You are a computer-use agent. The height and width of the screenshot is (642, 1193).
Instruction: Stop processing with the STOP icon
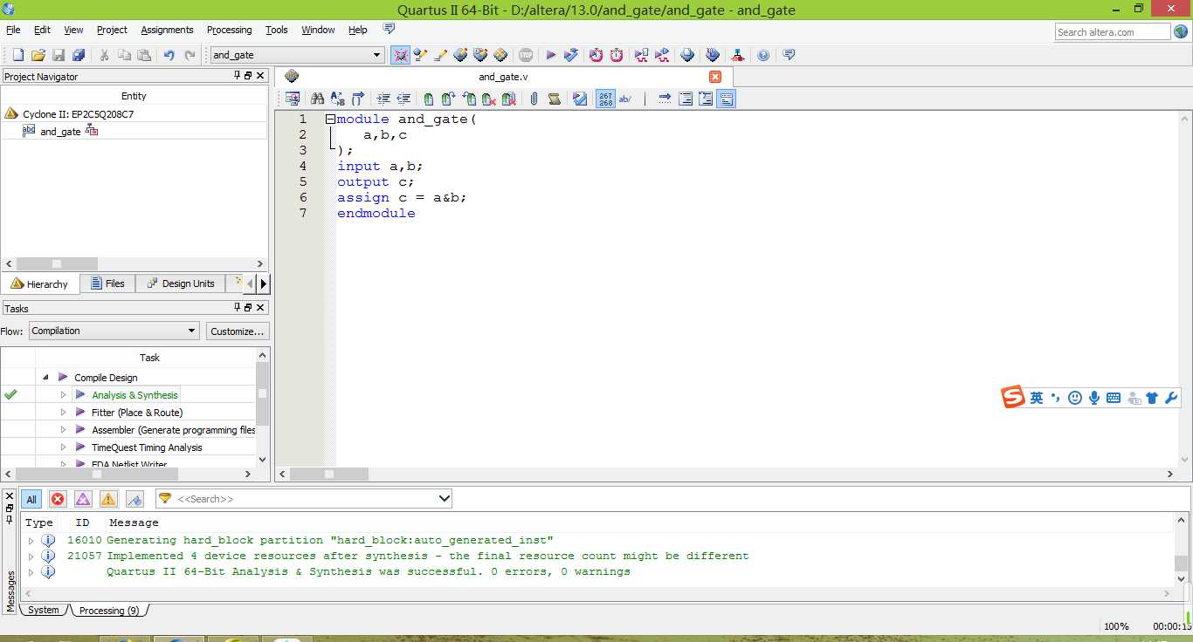coord(526,55)
